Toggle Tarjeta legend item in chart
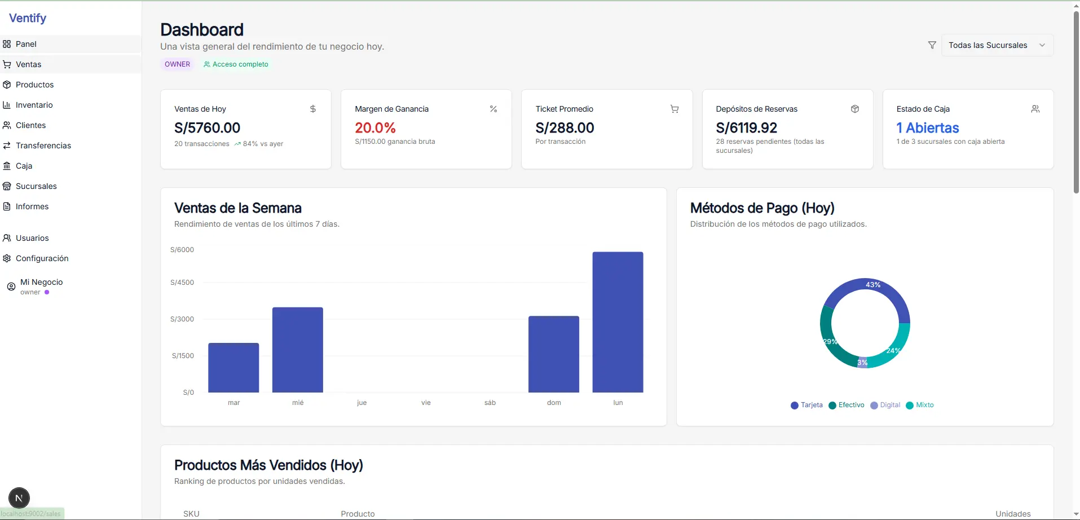 point(806,405)
